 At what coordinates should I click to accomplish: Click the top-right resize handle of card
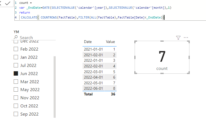(x=188, y=42)
